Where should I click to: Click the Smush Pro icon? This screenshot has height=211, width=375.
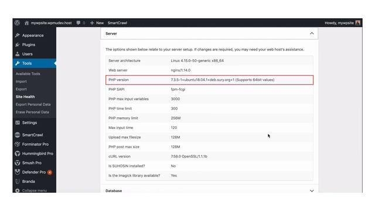[x=17, y=163]
